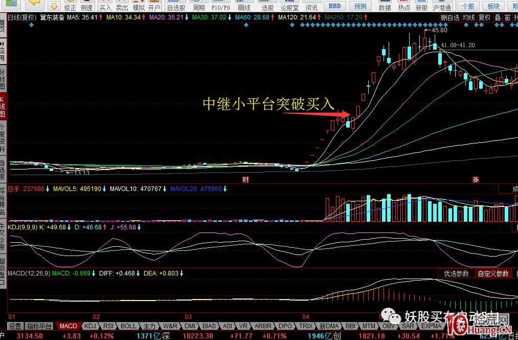Click the 涨 event marker on chart
This screenshot has height=340, width=518.
476,180
